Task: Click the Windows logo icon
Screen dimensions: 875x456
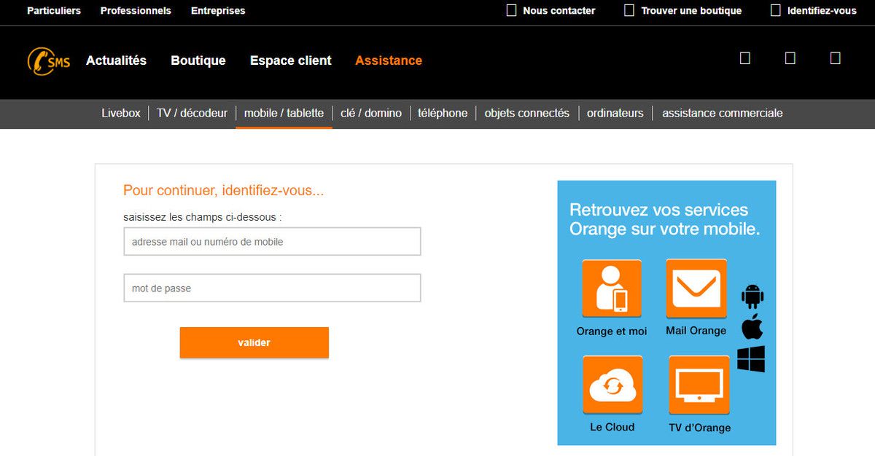Action: coord(751,359)
